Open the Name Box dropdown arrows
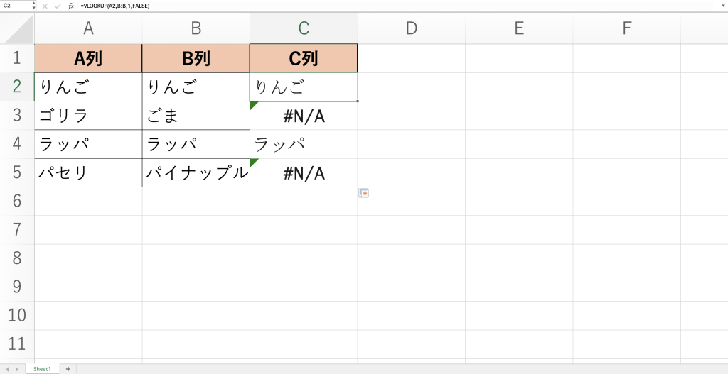This screenshot has width=728, height=374. click(33, 6)
